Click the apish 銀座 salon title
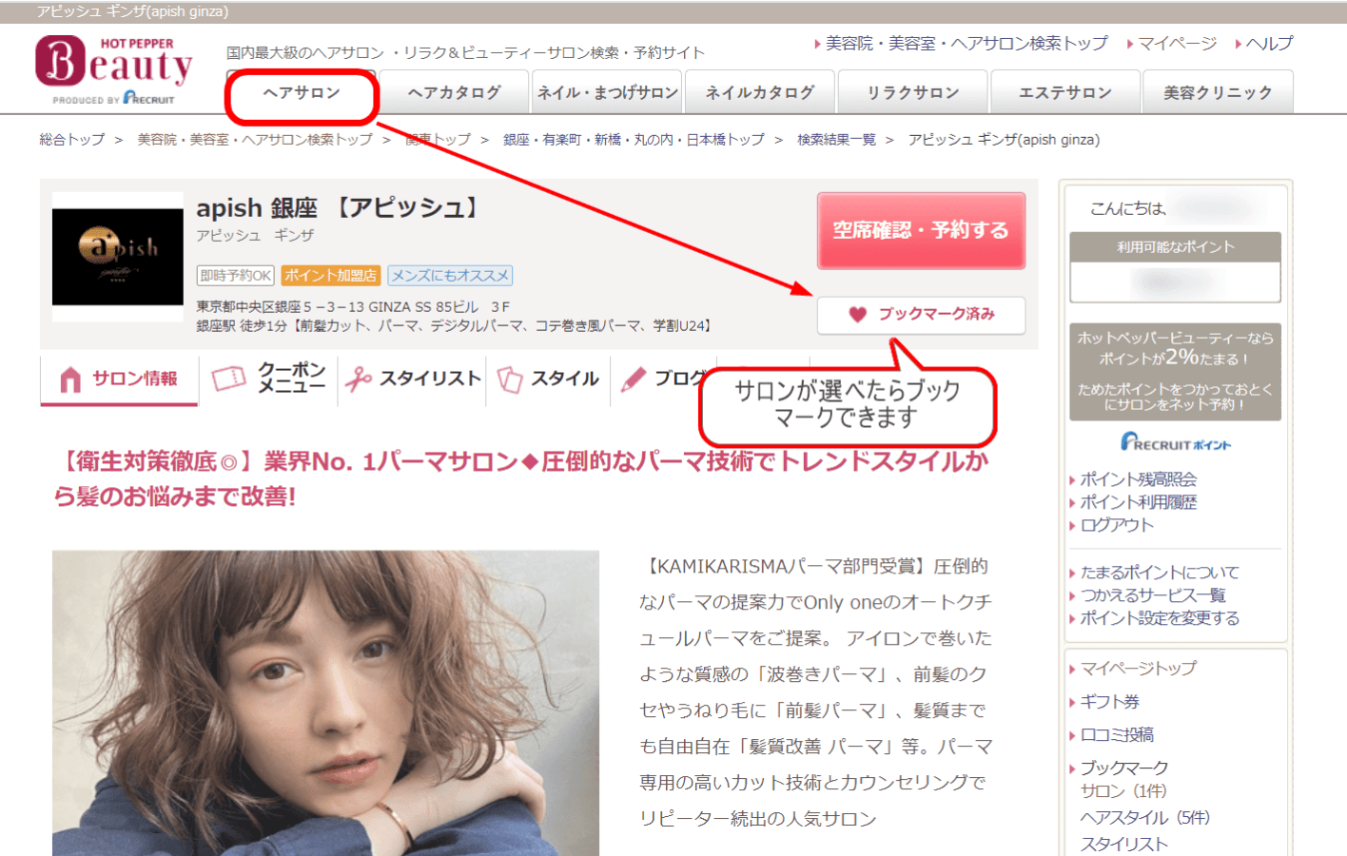Screen dimensions: 1347x856 [x=341, y=208]
